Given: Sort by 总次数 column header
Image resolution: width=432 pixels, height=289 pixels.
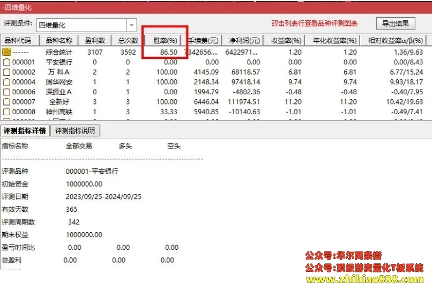Looking at the screenshot, I should pos(128,41).
